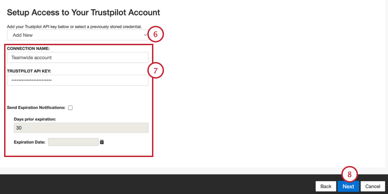Click the Days prior expiration label
Image resolution: width=388 pixels, height=194 pixels.
click(x=35, y=119)
